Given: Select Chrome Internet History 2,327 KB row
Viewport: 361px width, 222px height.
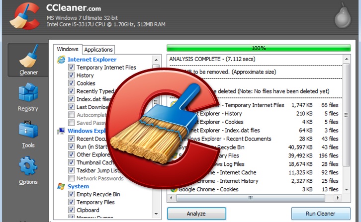Looking at the screenshot, I should click(x=254, y=181).
